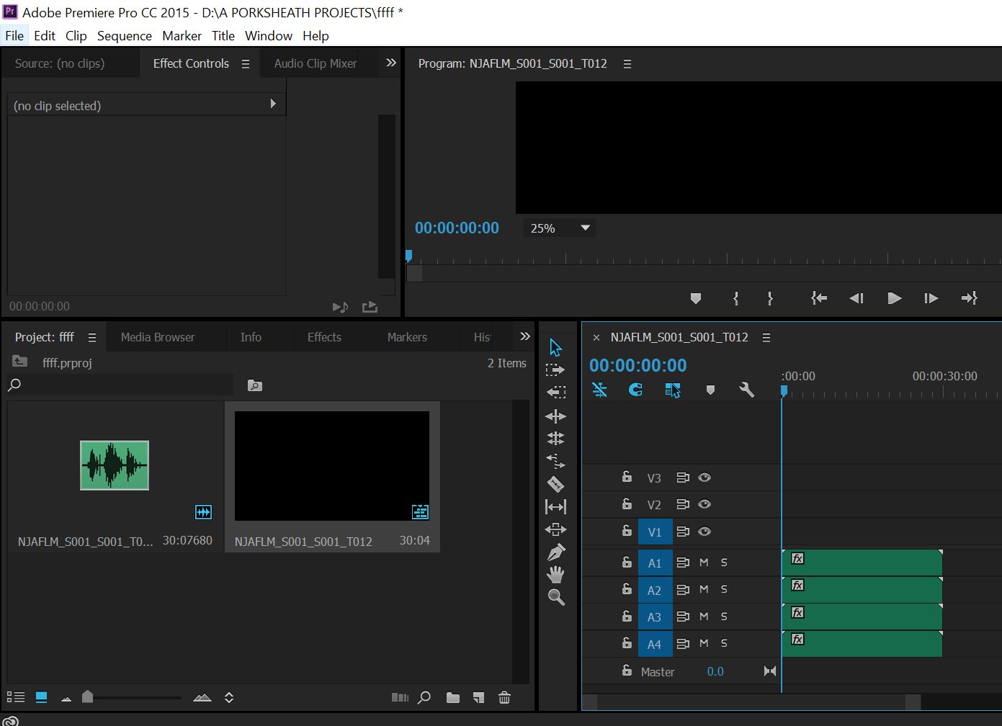Step forward one frame in Program monitor
The width and height of the screenshot is (1002, 726).
[x=931, y=298]
